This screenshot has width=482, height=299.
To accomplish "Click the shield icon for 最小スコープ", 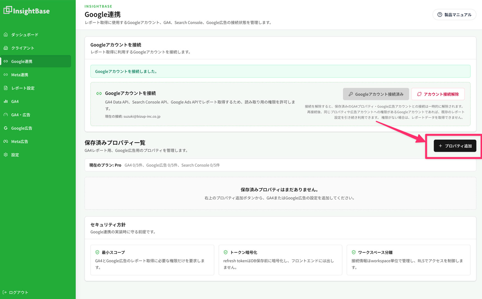I will coord(97,252).
